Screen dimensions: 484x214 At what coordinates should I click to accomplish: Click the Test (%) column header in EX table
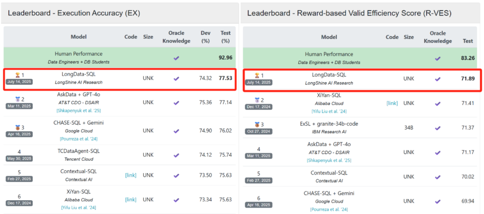pyautogui.click(x=225, y=37)
